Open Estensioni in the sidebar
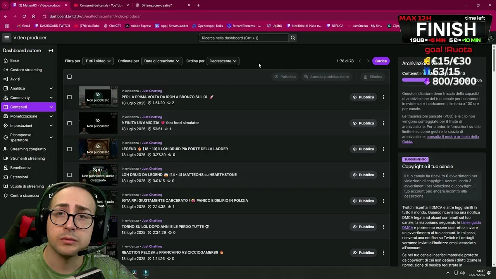496x279 pixels. tap(19, 177)
